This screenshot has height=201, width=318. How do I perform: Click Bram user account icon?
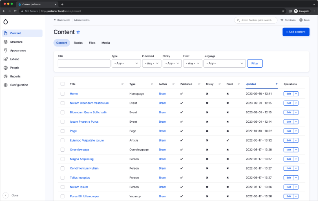coord(301,20)
